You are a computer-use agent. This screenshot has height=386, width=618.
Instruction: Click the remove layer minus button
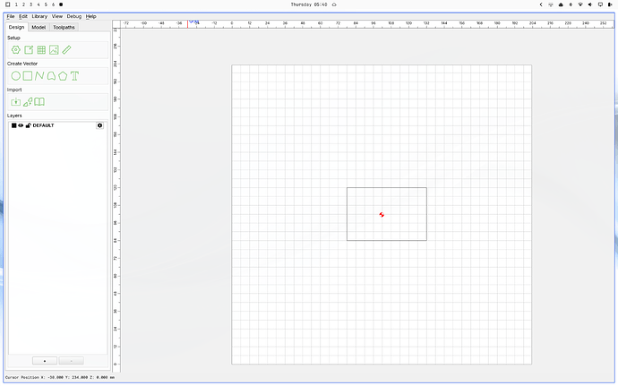(72, 361)
